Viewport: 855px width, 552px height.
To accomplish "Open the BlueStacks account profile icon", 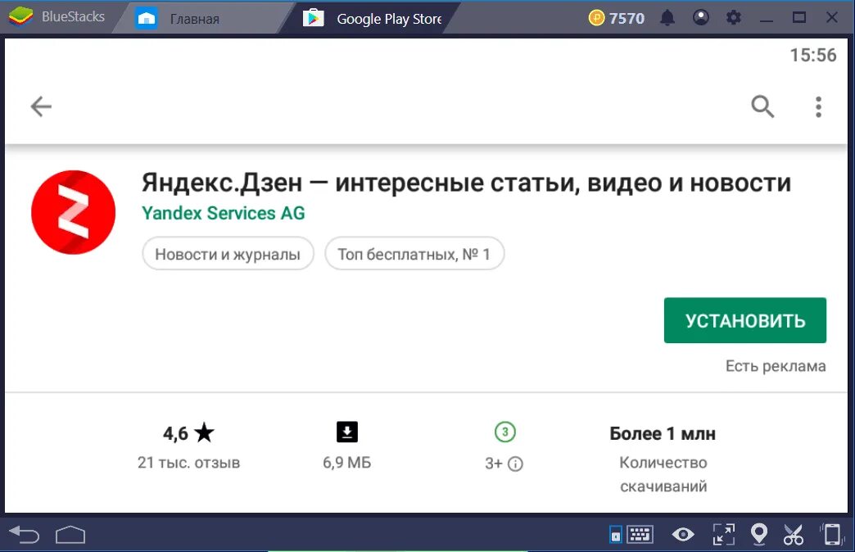I will click(701, 18).
